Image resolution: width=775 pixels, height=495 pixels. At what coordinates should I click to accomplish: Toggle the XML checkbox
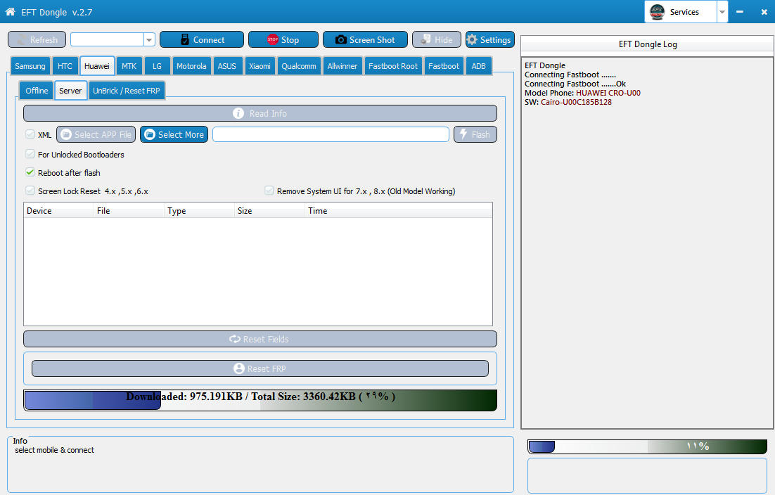(30, 134)
